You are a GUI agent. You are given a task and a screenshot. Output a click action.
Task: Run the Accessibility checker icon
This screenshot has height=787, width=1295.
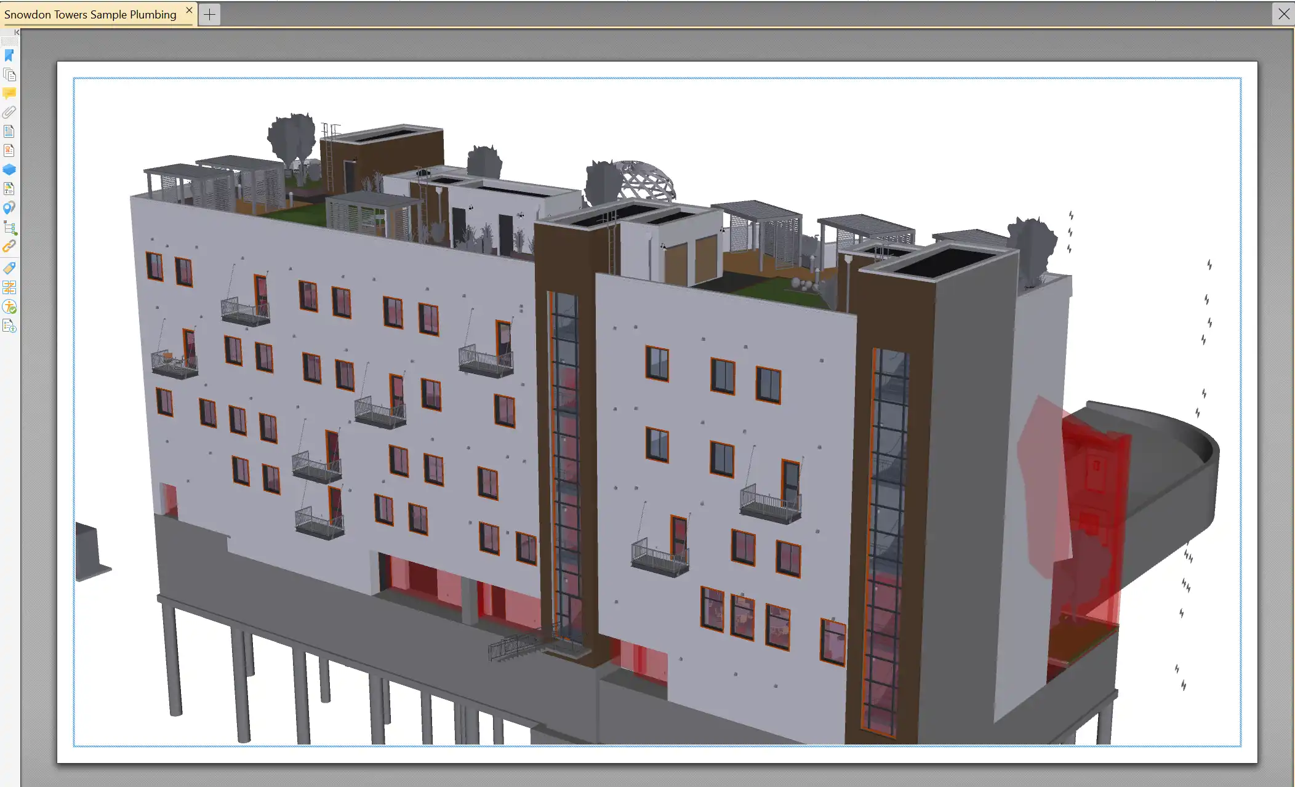[x=9, y=307]
